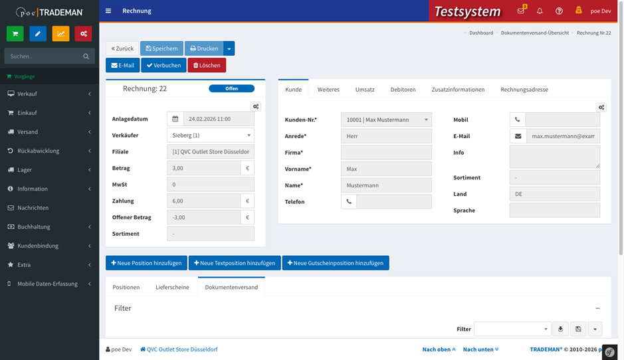
Task: Click the search magnifier icon in sidebar
Action: 86,56
